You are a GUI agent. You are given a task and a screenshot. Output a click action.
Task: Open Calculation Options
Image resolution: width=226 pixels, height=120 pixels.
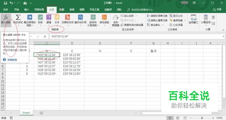pyautogui.click(x=206, y=20)
